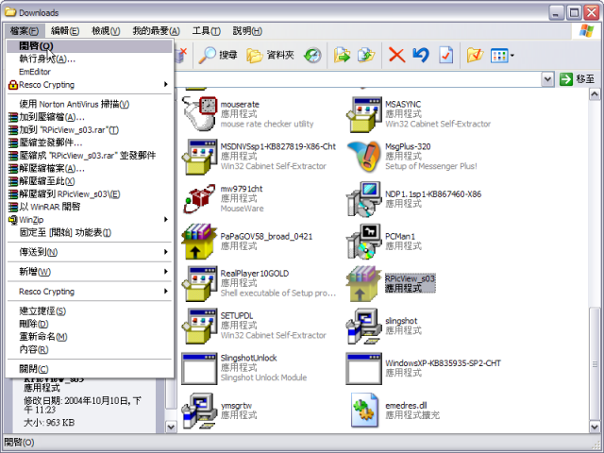Select the MSDNVSsp1-KB827819-X86-Cht icon
Image resolution: width=604 pixels, height=453 pixels.
[199, 157]
